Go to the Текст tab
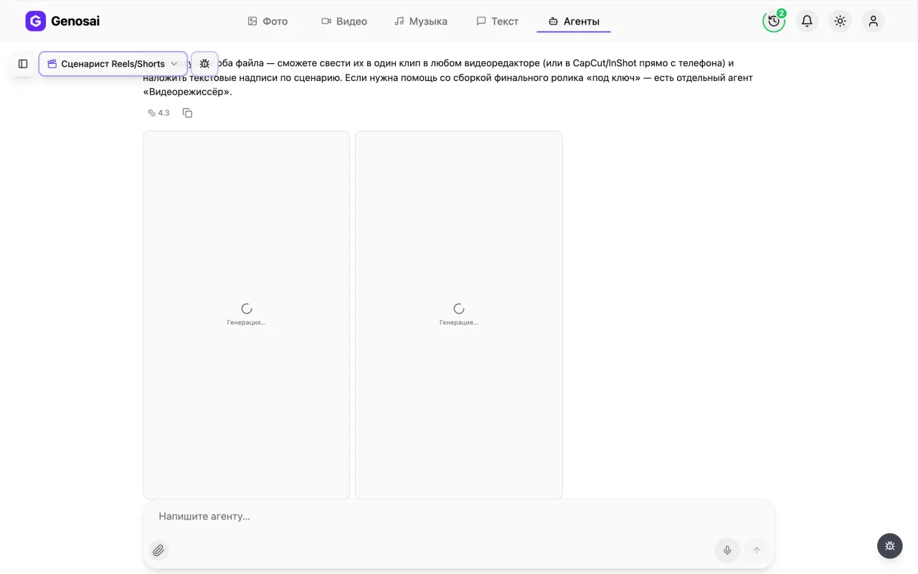Image resolution: width=918 pixels, height=574 pixels. [498, 22]
